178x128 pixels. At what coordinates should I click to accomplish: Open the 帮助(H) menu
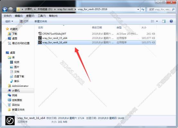53,16
